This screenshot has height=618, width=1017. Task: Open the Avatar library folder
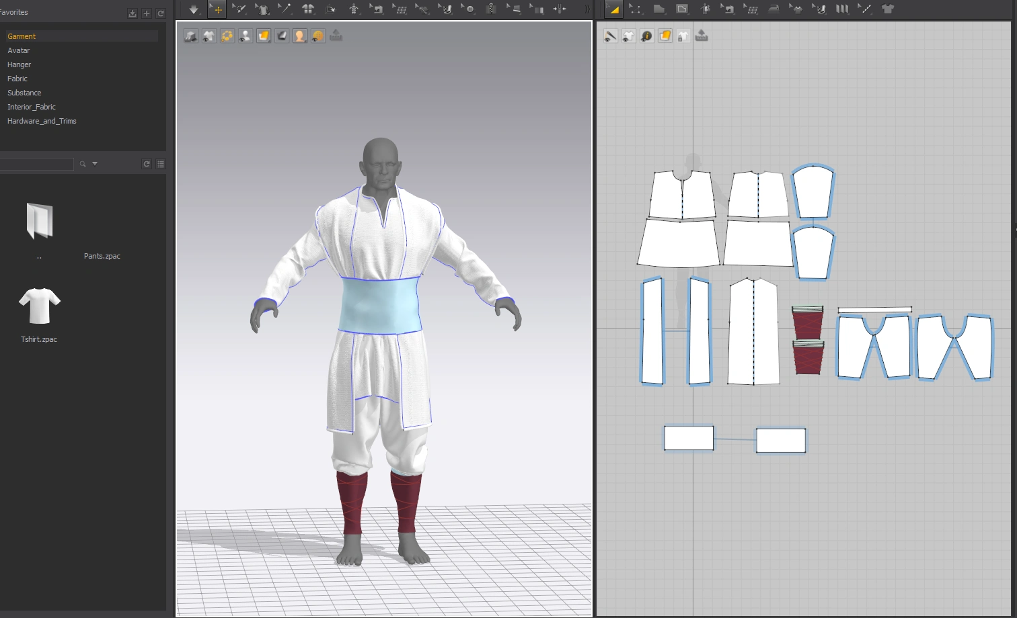coord(19,50)
